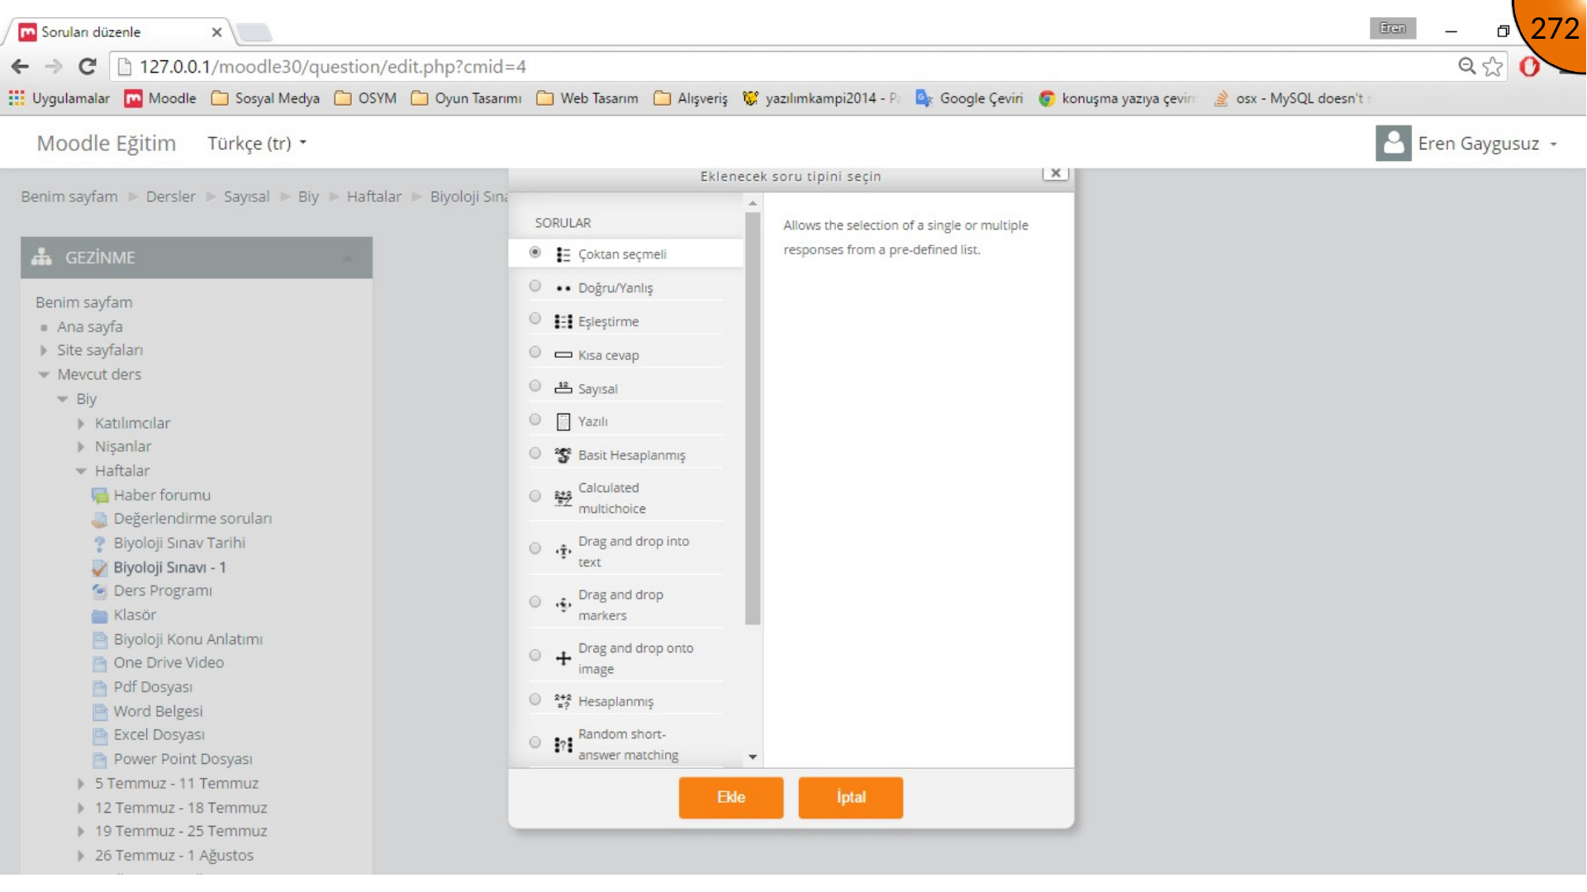Open the Ana sayfa navigation link
The width and height of the screenshot is (1587, 892).
[90, 327]
